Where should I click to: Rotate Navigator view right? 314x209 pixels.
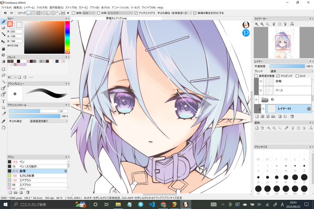tap(285, 24)
